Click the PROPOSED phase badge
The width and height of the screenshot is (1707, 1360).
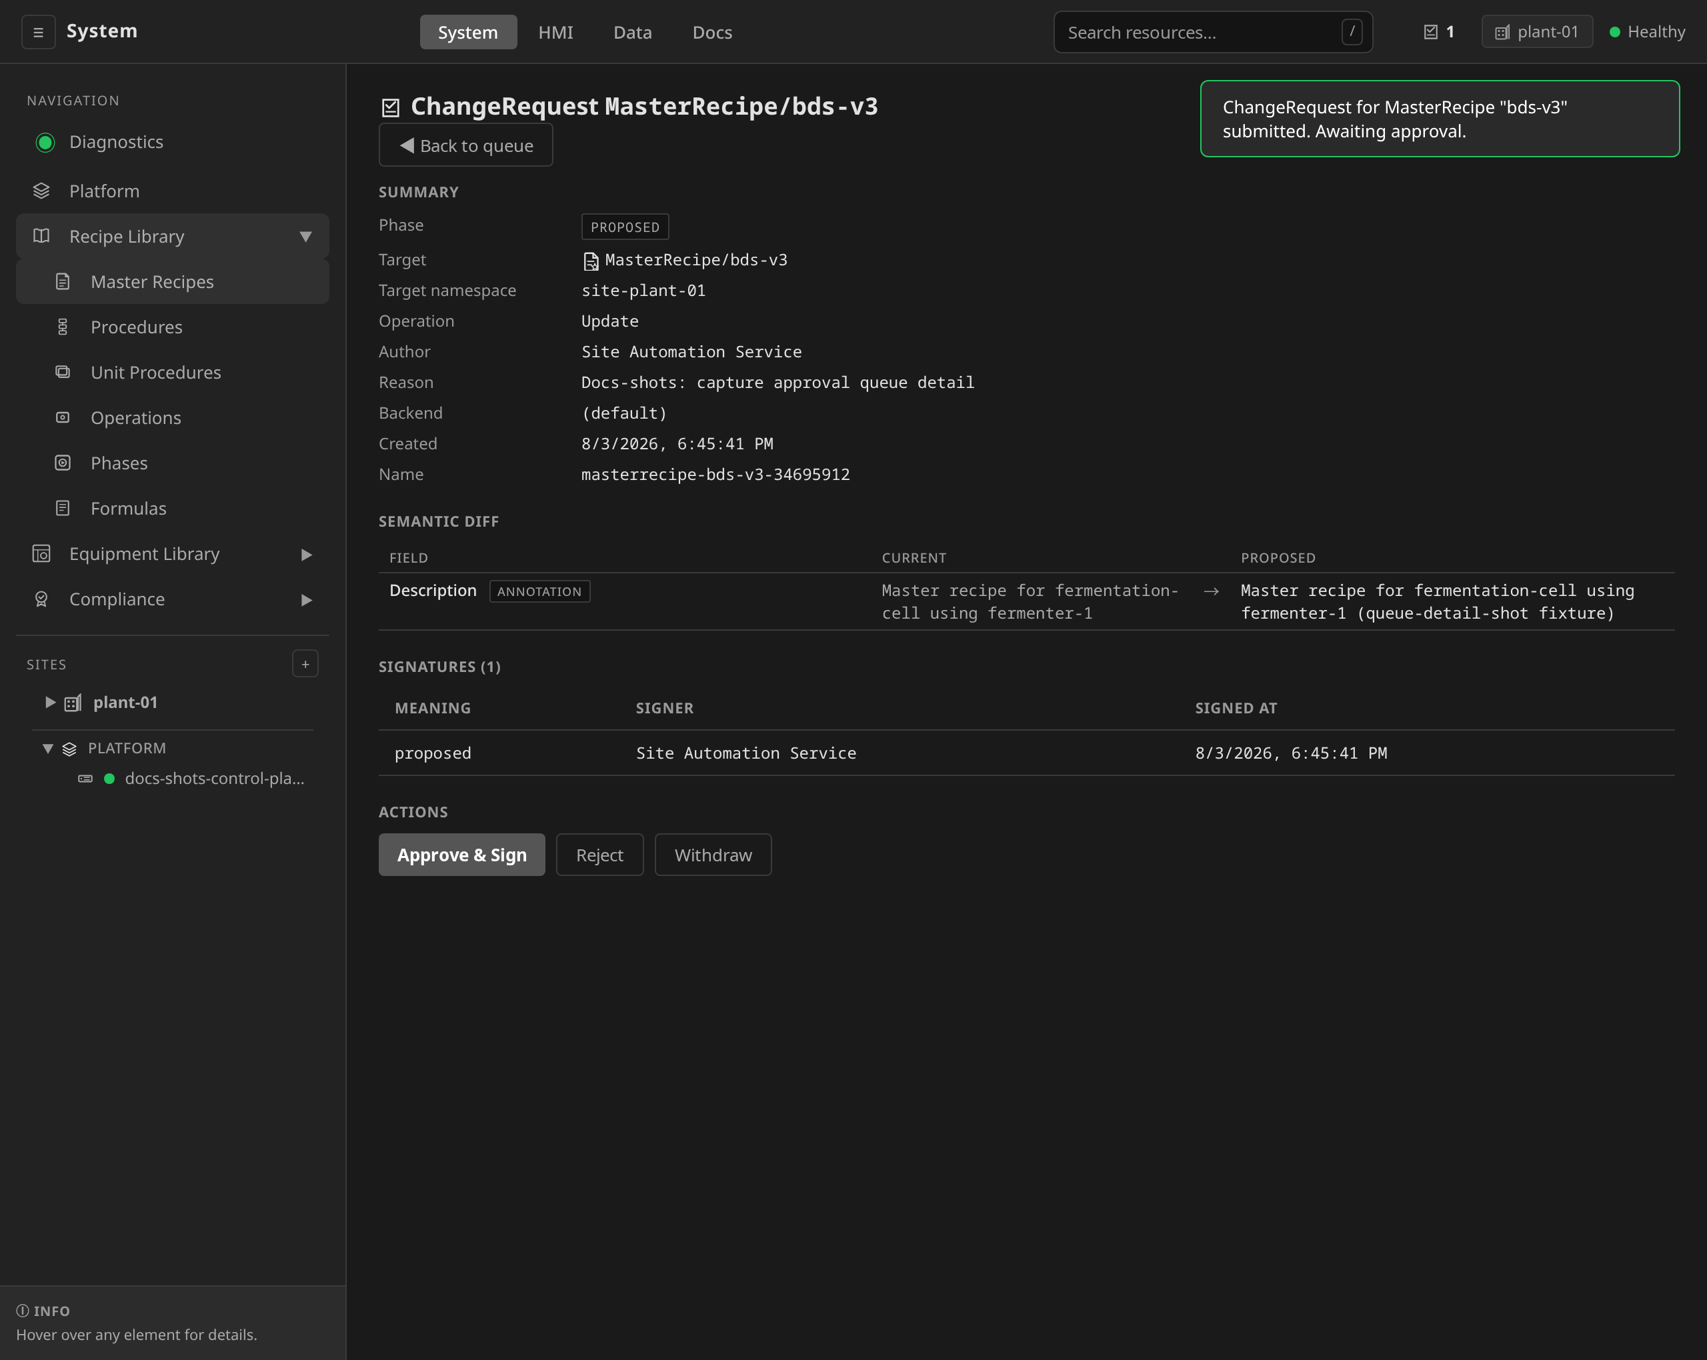point(625,227)
